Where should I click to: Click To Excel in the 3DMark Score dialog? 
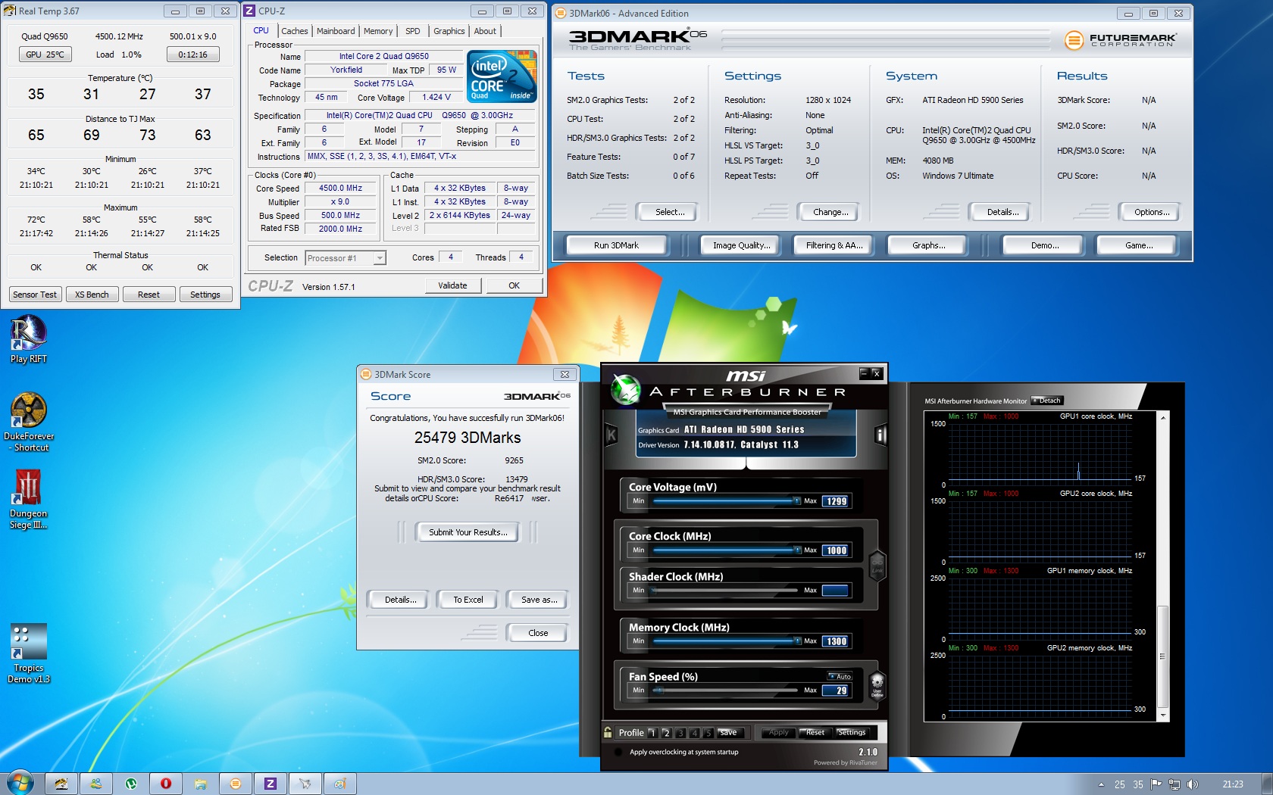468,600
